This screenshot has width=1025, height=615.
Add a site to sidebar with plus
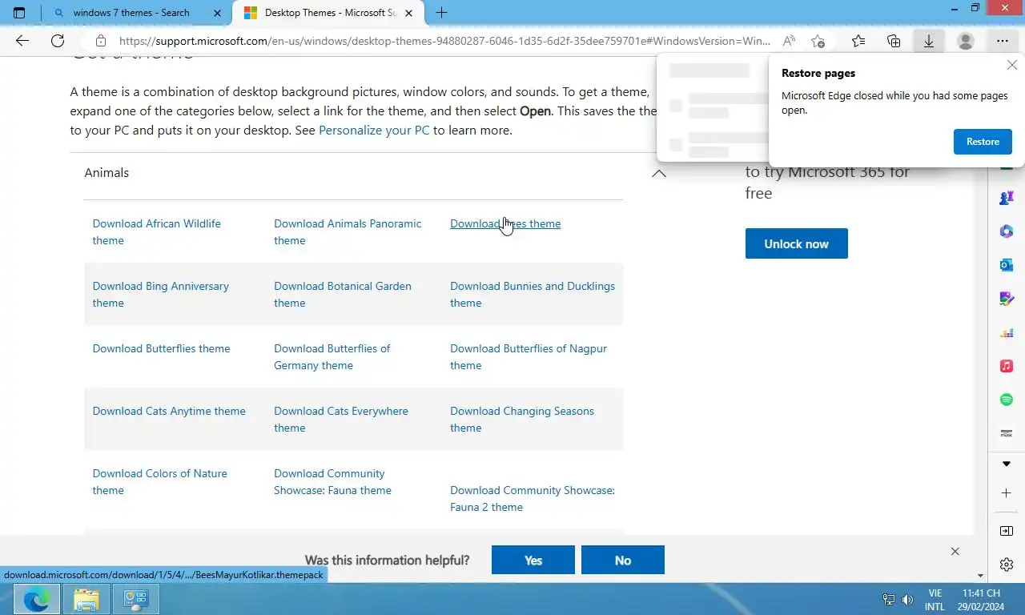[x=1007, y=493]
